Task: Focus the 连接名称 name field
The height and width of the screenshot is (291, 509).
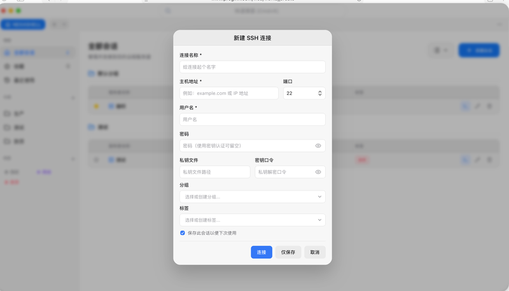Action: pos(252,67)
